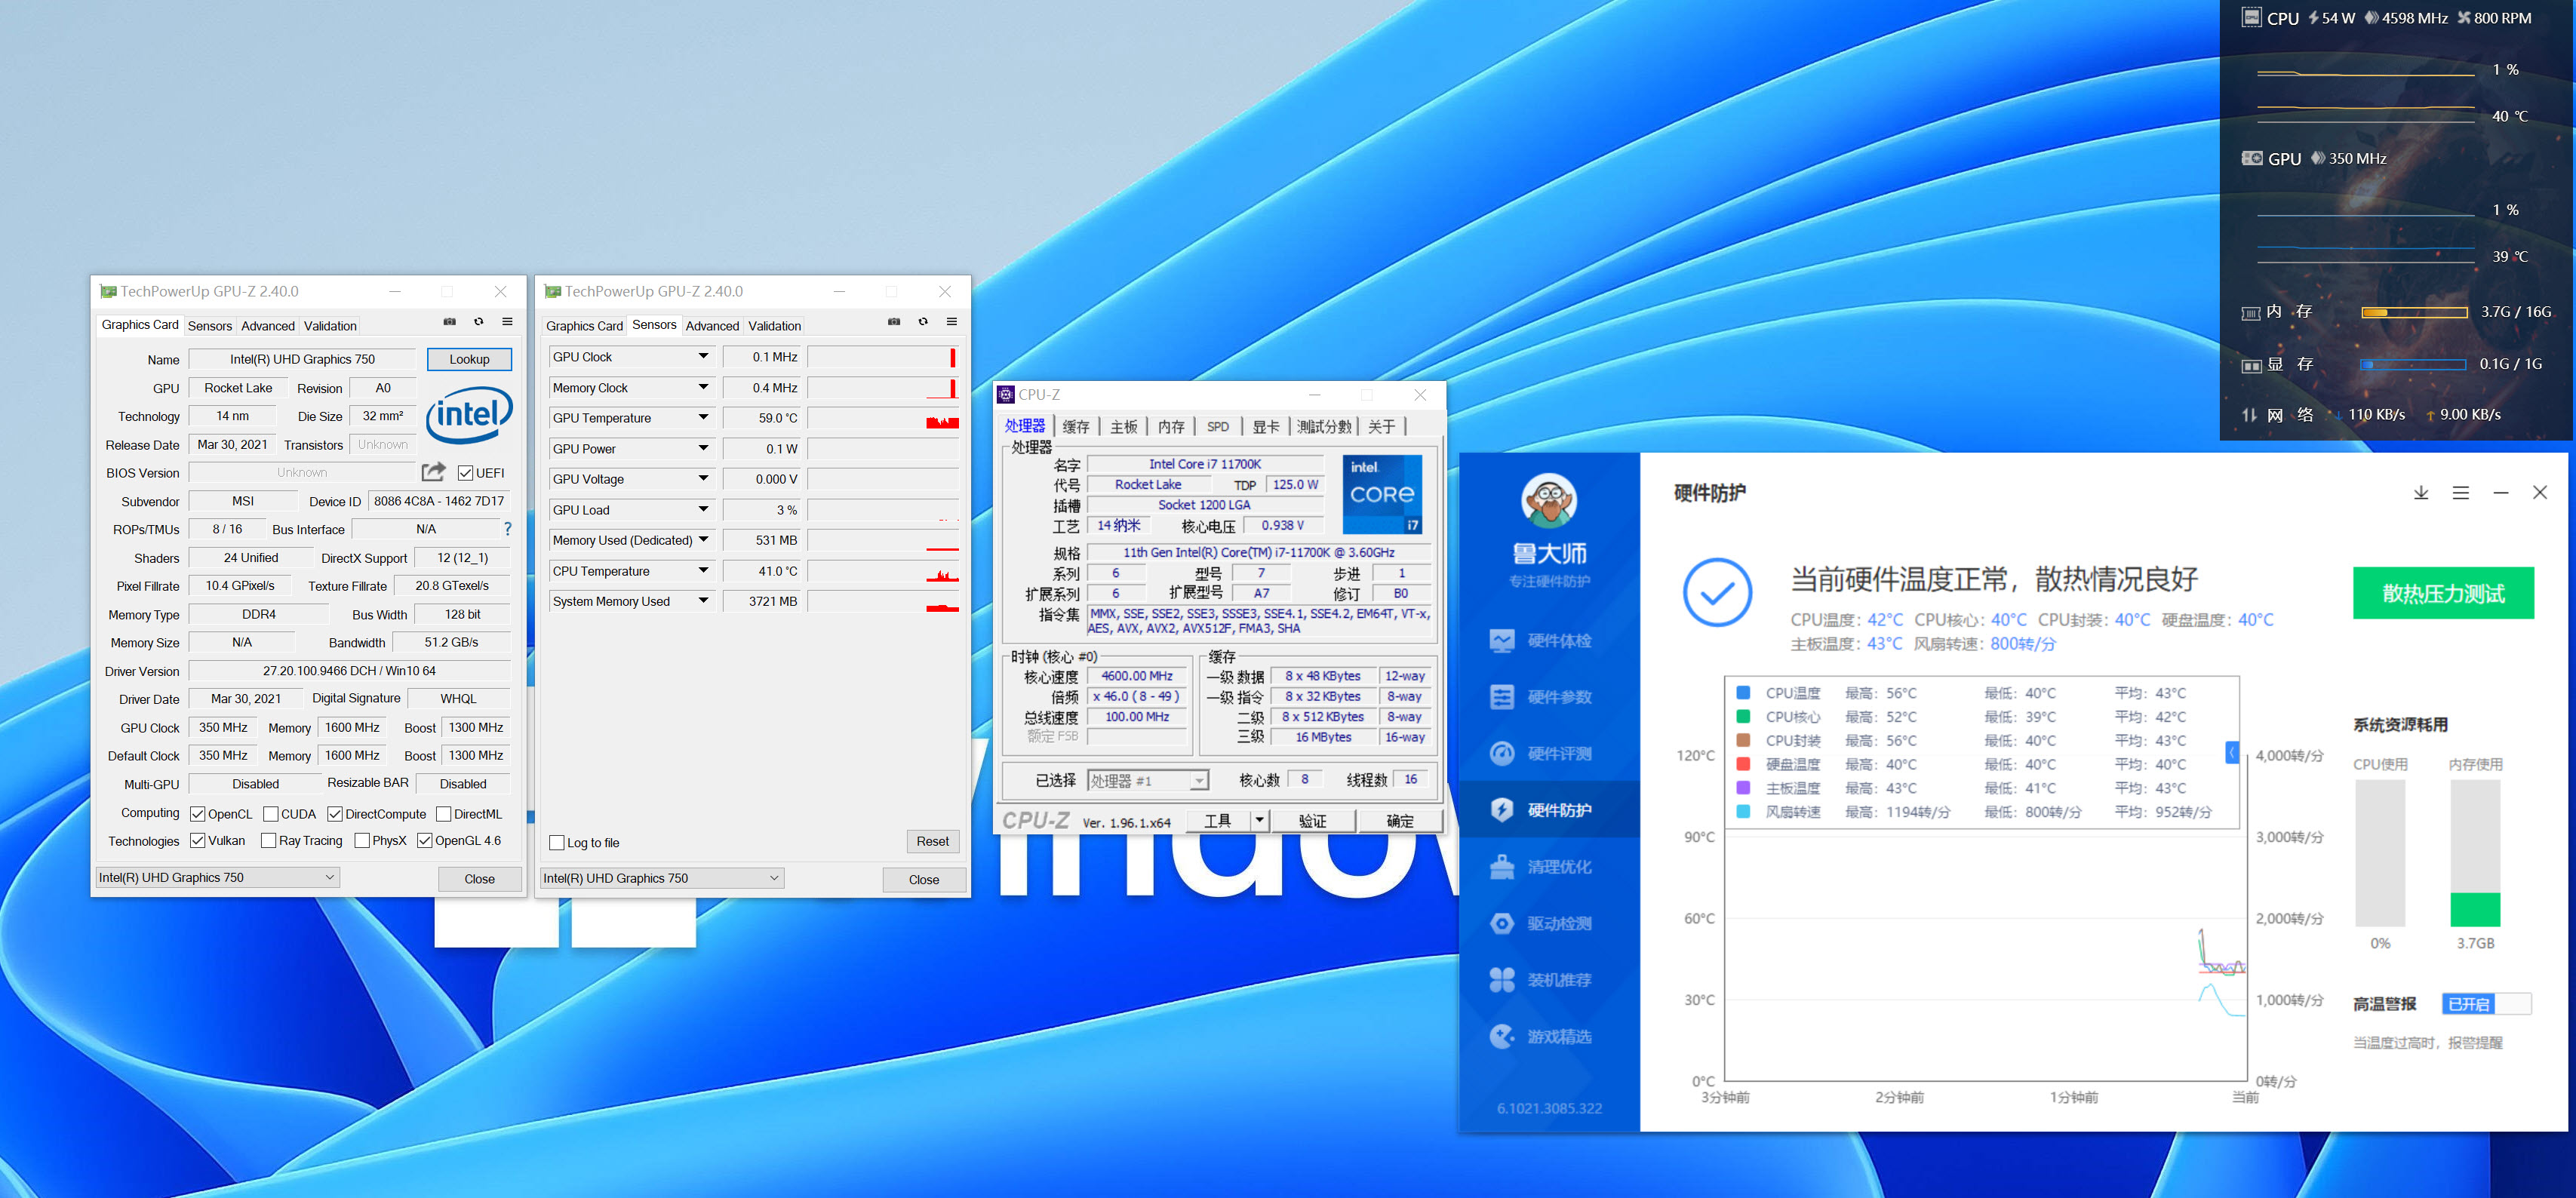Switch to the 内存 tab in CPU-Z

[1170, 427]
